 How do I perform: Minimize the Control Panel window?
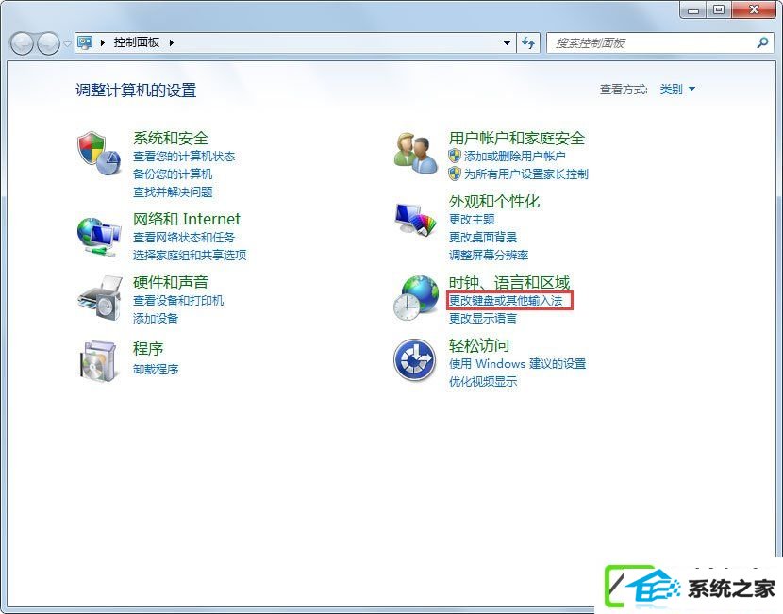pos(693,9)
